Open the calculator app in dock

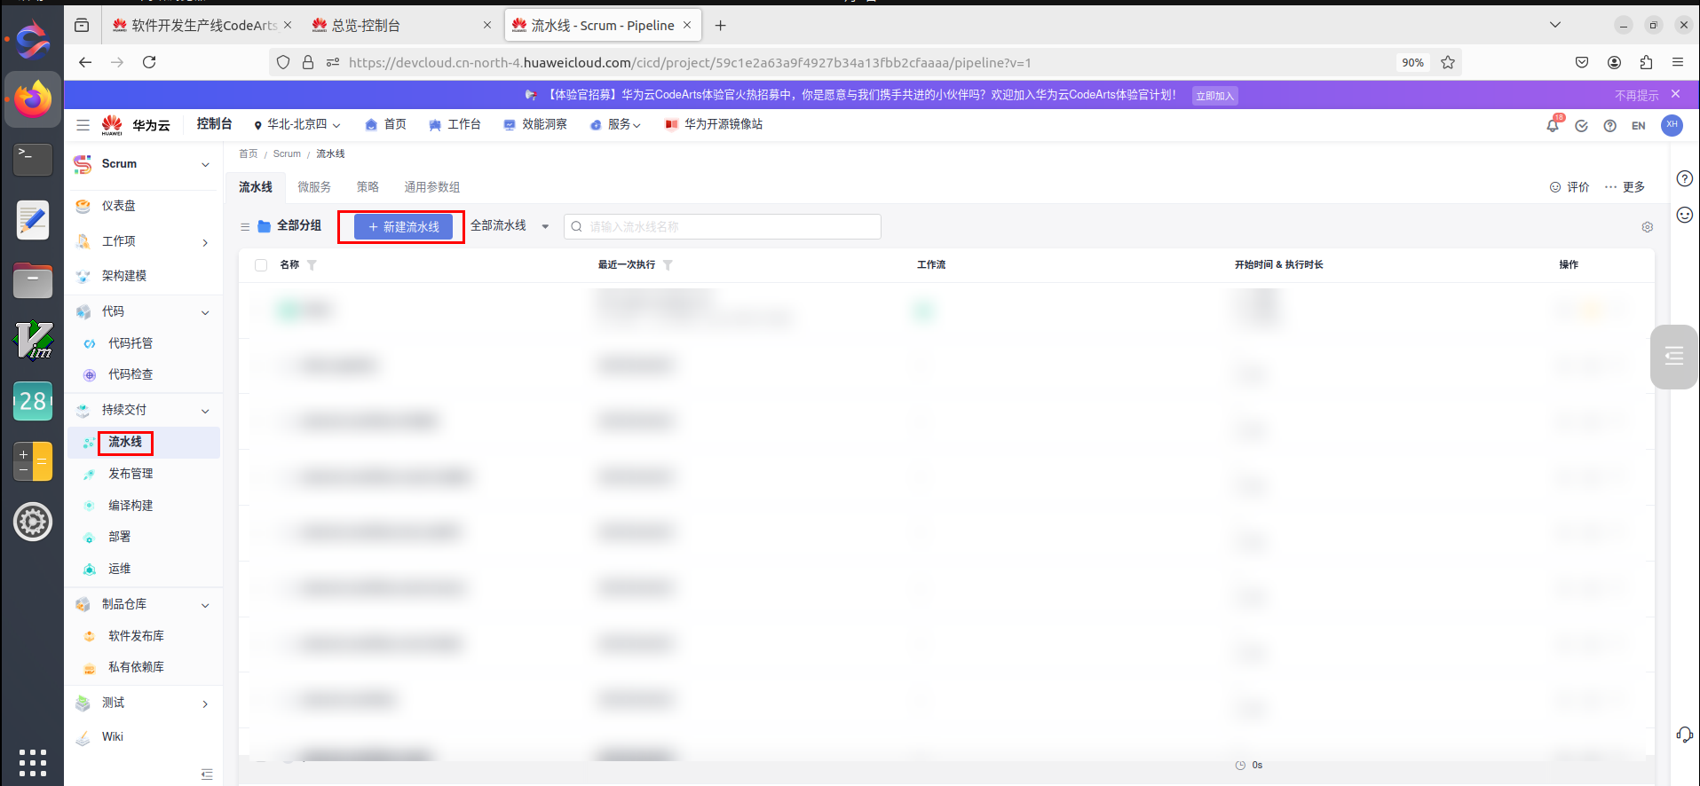pyautogui.click(x=33, y=461)
